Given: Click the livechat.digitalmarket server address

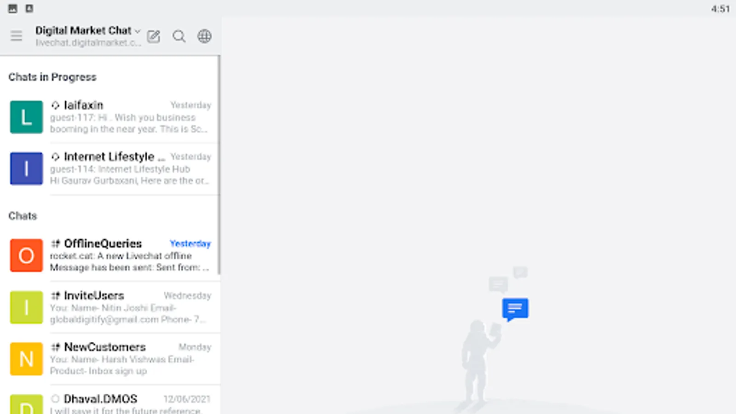Looking at the screenshot, I should pos(88,43).
